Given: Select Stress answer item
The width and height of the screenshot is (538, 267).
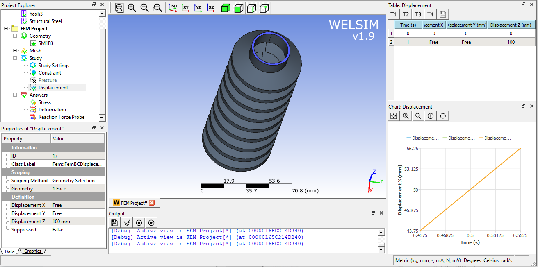Looking at the screenshot, I should pos(45,102).
